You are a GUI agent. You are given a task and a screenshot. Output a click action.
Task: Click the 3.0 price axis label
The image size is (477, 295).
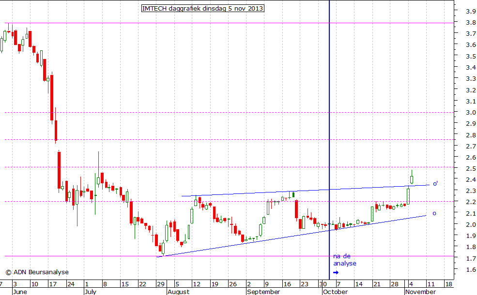[x=471, y=112]
